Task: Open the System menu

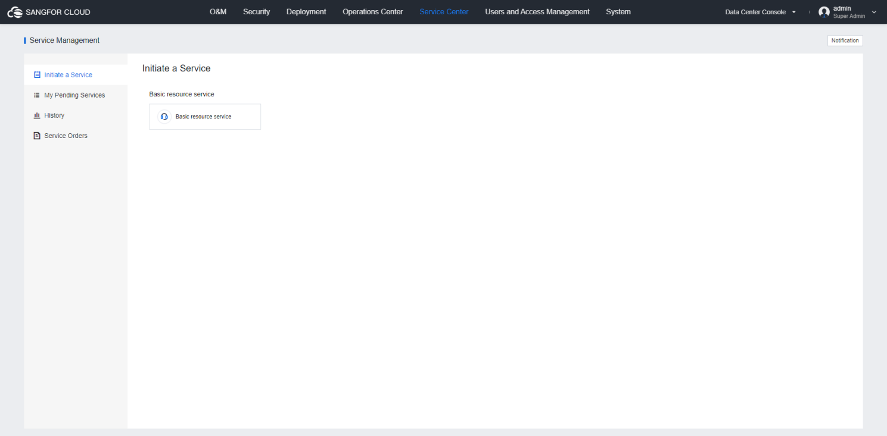Action: click(x=618, y=12)
